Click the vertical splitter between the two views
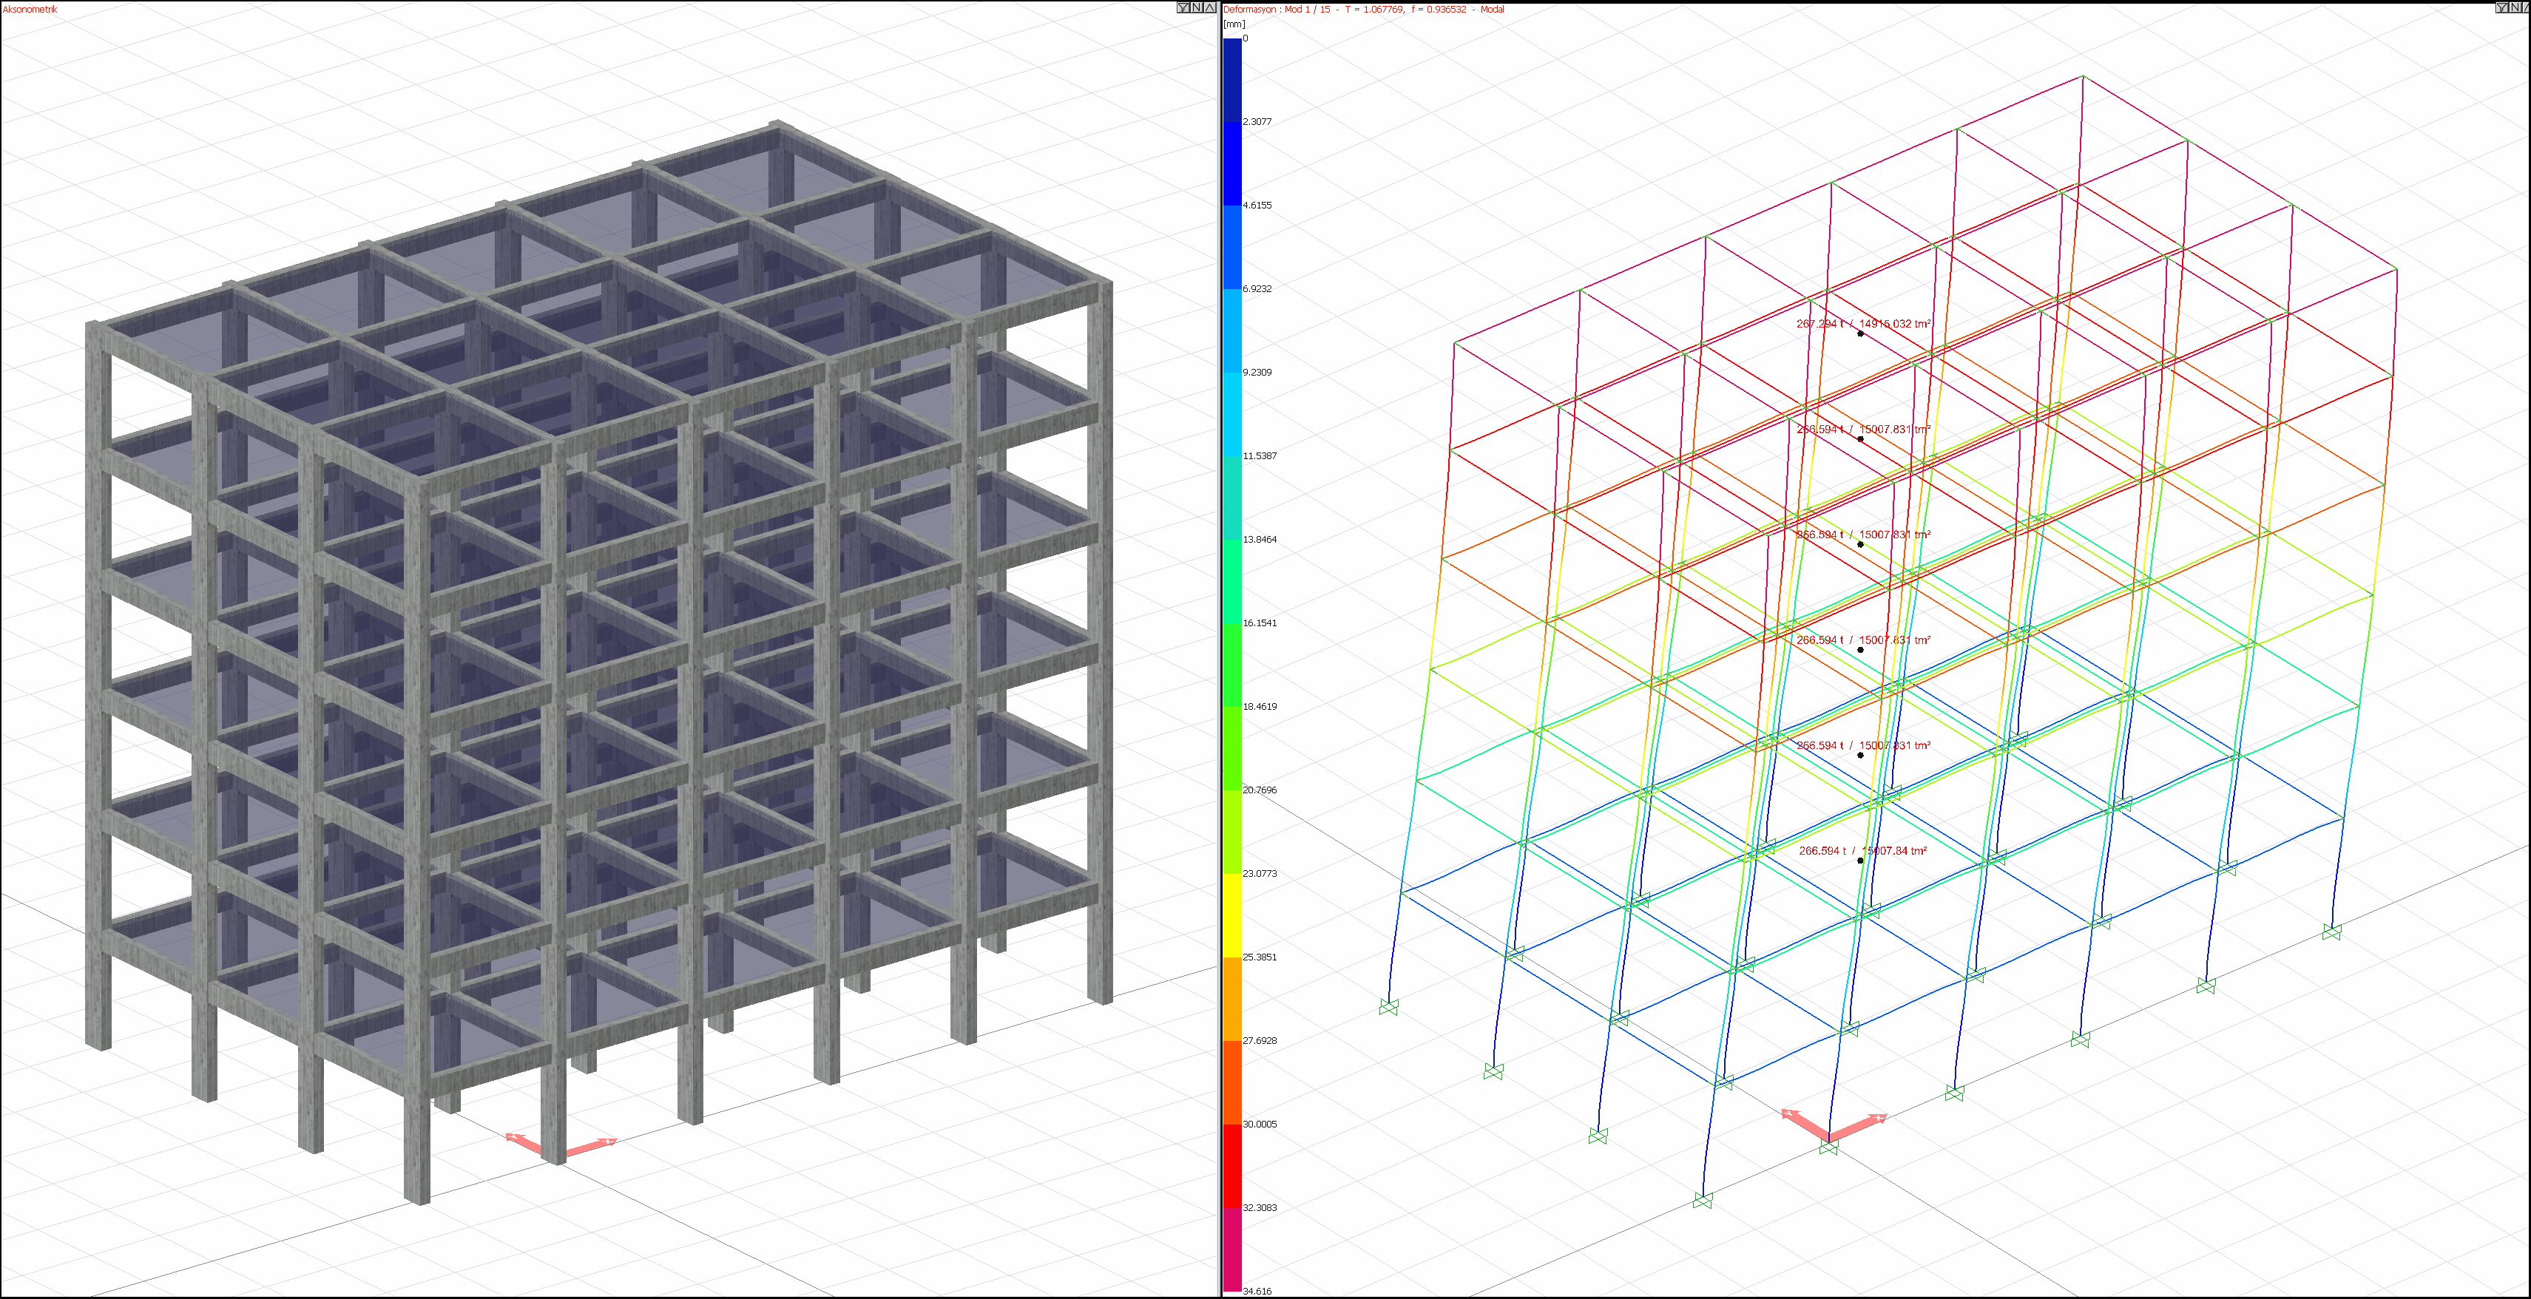This screenshot has width=2531, height=1299. 1220,648
